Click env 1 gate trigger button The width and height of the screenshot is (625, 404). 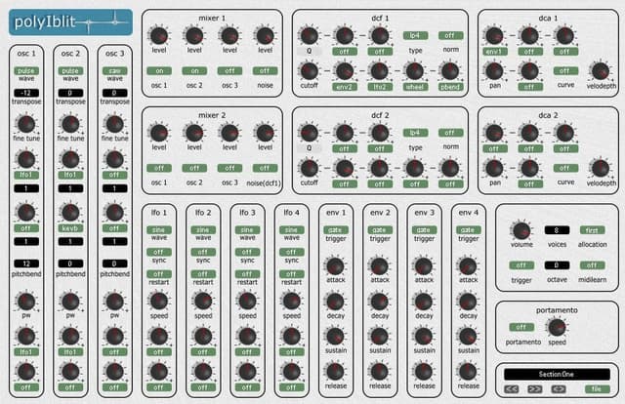335,229
